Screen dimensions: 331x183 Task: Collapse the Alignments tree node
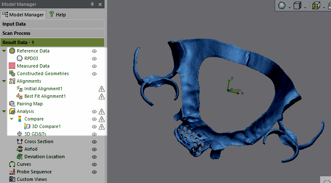(4, 81)
